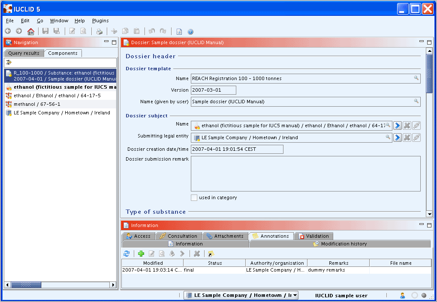
Task: Click the main toolbar Edit pencil icon
Action: tap(72, 31)
